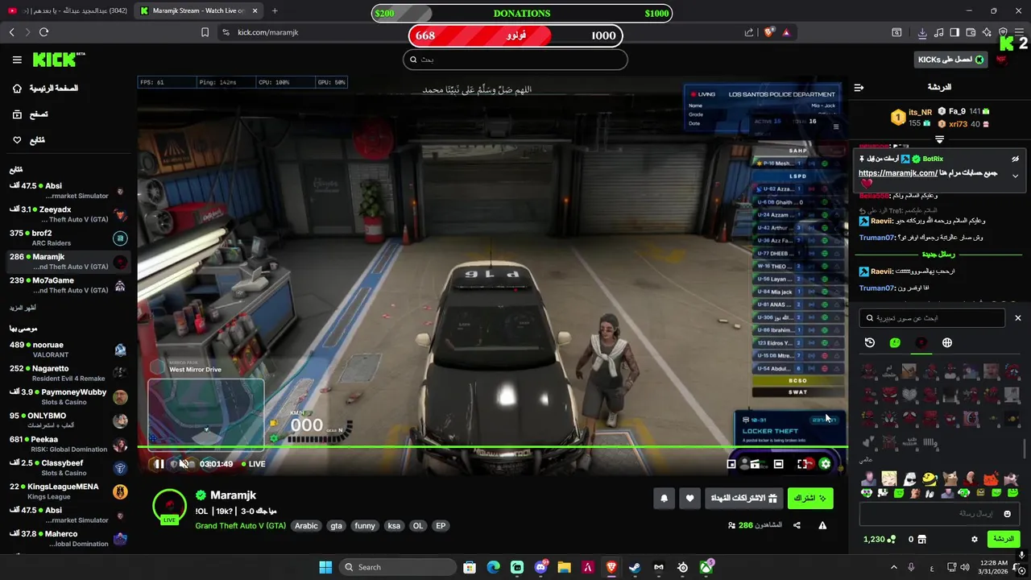
Task: Send message with green chat button
Action: pos(1004,539)
